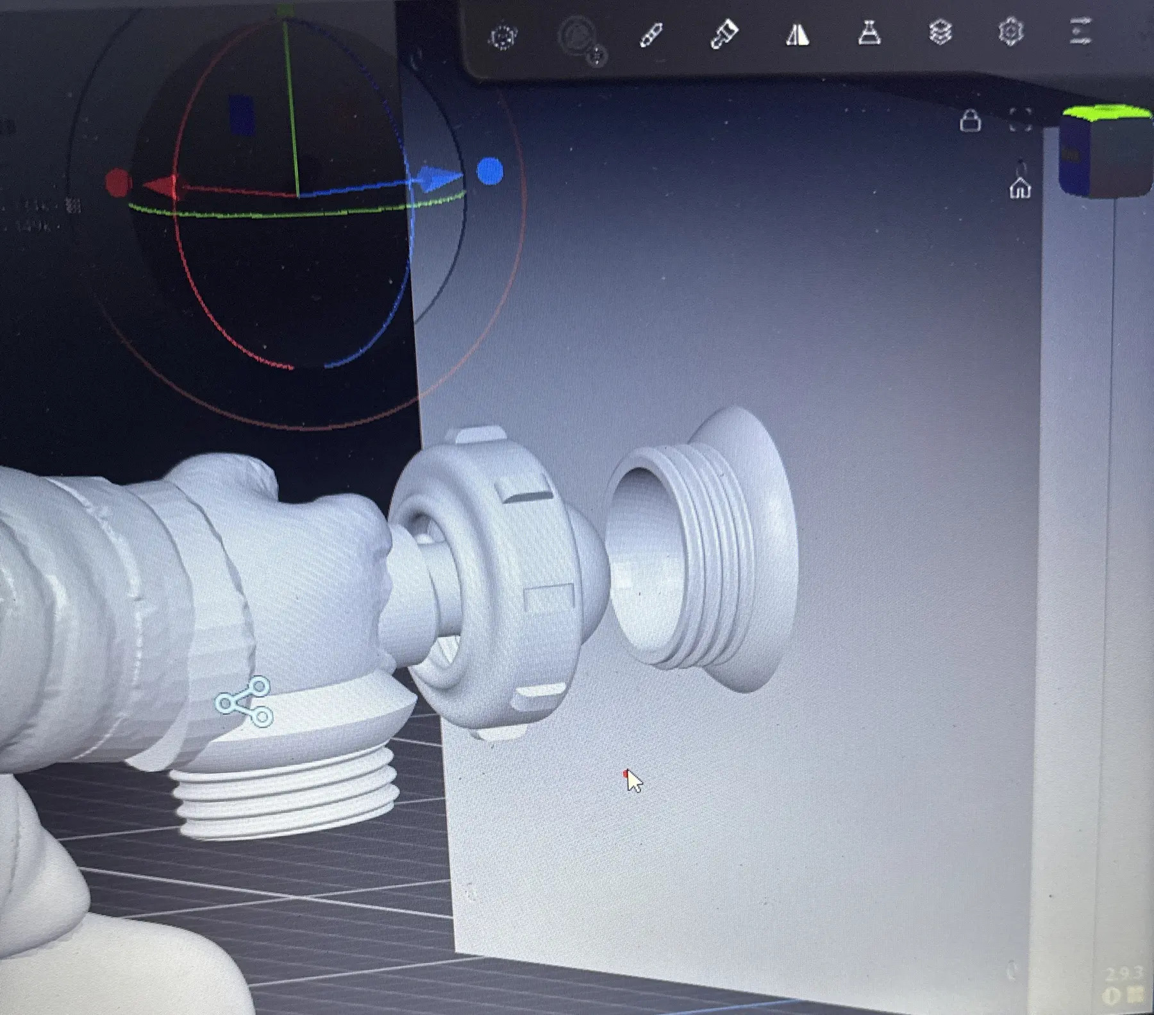Click the blue dot gizmo handle
Viewport: 1154px width, 1015px height.
tap(490, 171)
